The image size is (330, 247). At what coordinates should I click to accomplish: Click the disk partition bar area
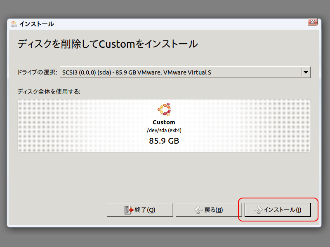tap(164, 126)
